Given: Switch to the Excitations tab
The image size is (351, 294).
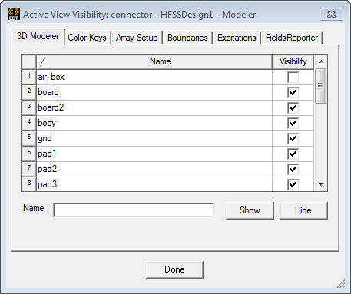Looking at the screenshot, I should tap(237, 38).
